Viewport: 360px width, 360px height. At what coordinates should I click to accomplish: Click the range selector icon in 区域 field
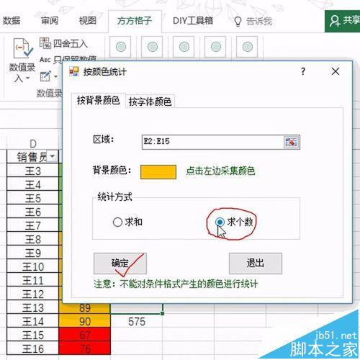(292, 142)
